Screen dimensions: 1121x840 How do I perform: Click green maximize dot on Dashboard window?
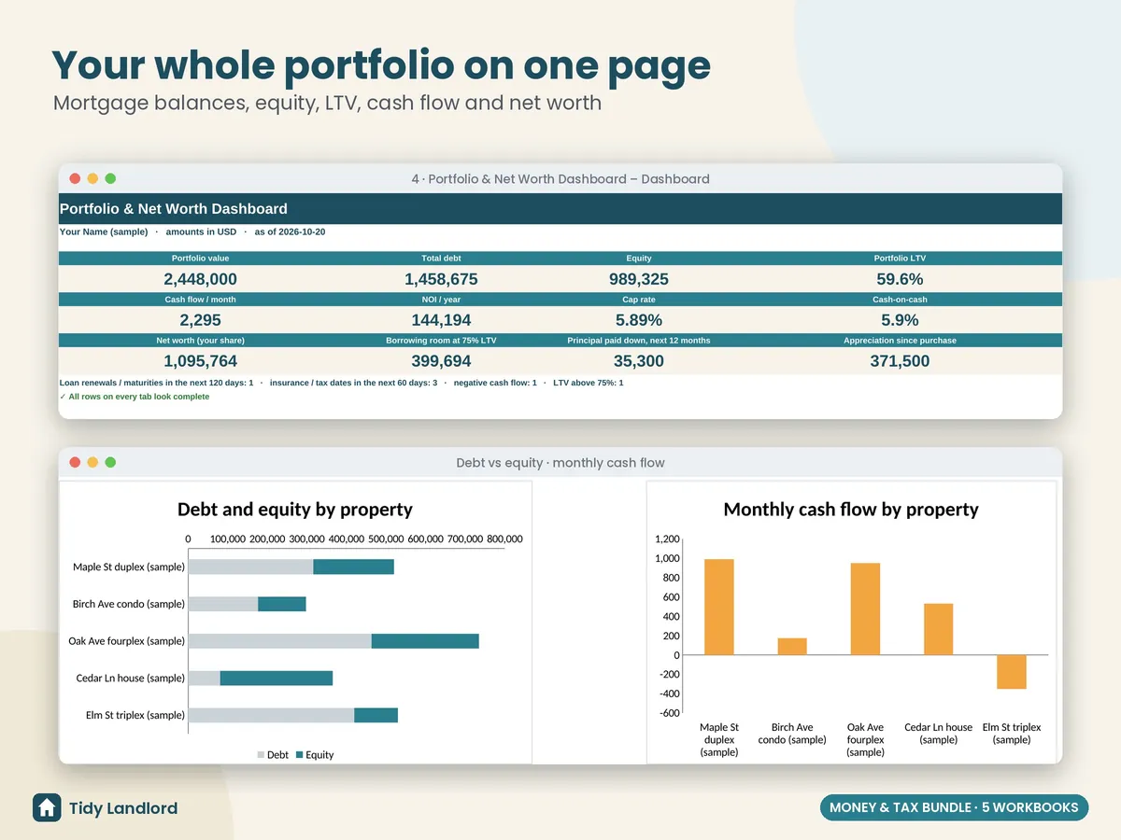pos(110,178)
